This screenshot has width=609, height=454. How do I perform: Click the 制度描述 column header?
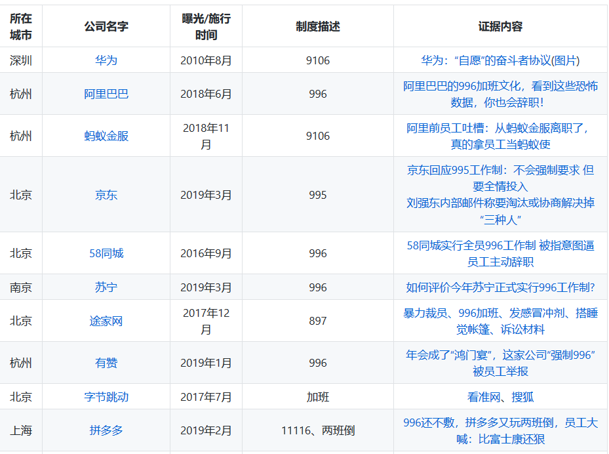click(318, 26)
